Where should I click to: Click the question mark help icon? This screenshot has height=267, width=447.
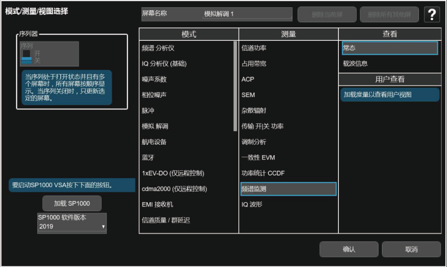(432, 15)
